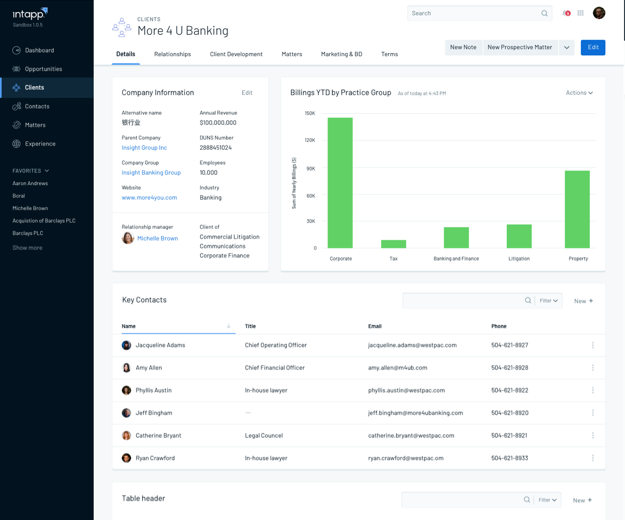Click the Email column header

pos(375,327)
